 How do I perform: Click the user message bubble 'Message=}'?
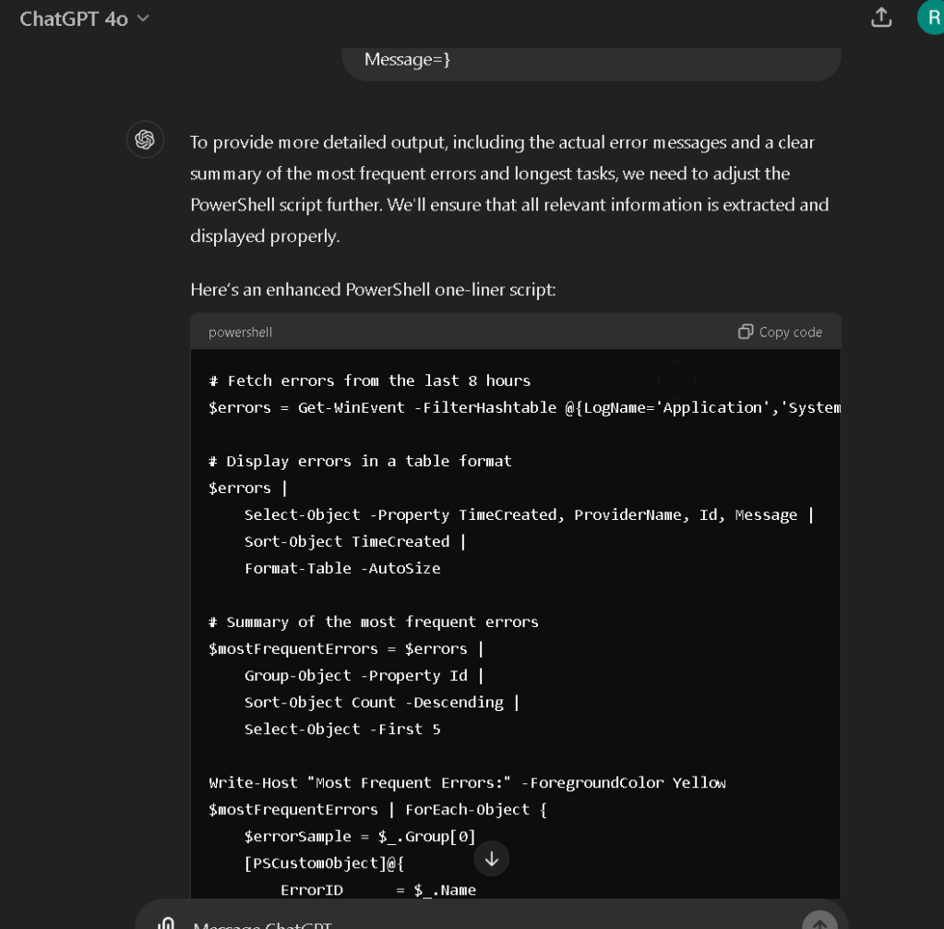591,63
